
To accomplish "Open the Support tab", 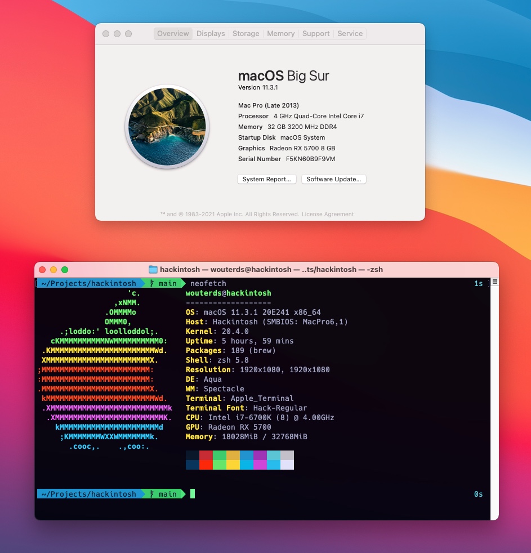I will pyautogui.click(x=316, y=33).
